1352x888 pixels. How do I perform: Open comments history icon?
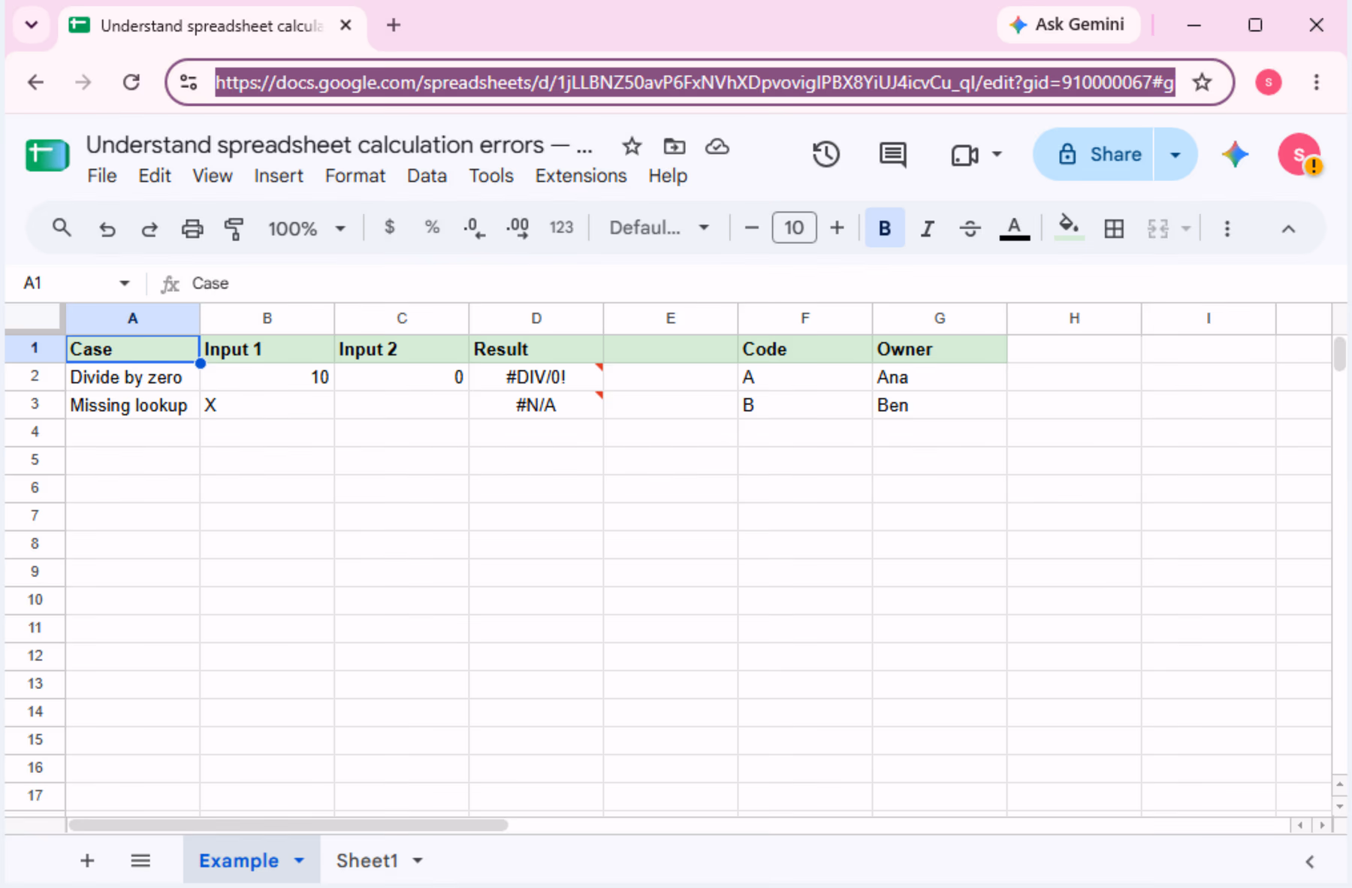[892, 154]
